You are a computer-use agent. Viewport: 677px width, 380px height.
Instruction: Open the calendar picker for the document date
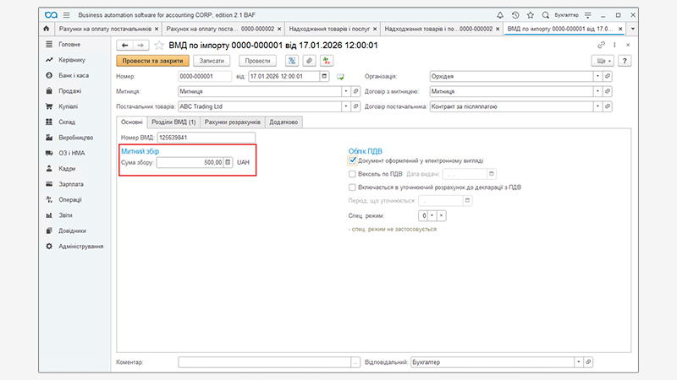click(x=324, y=76)
